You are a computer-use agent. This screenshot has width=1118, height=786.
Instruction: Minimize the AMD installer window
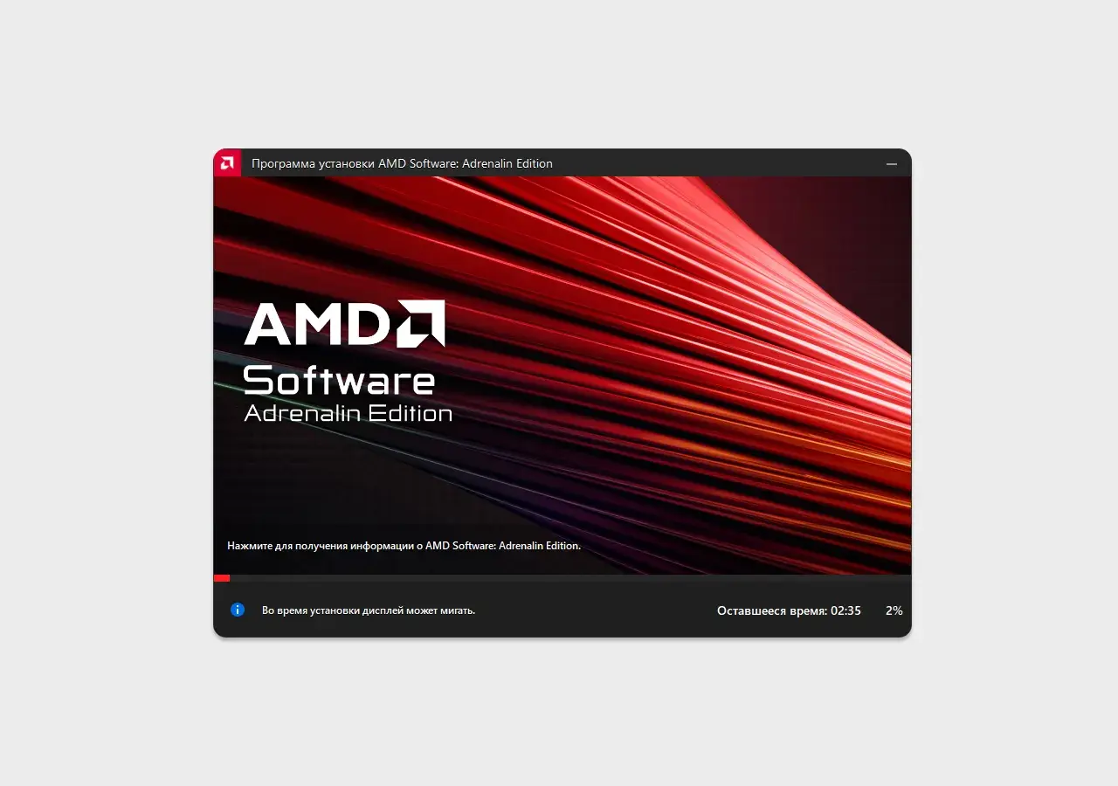point(892,163)
